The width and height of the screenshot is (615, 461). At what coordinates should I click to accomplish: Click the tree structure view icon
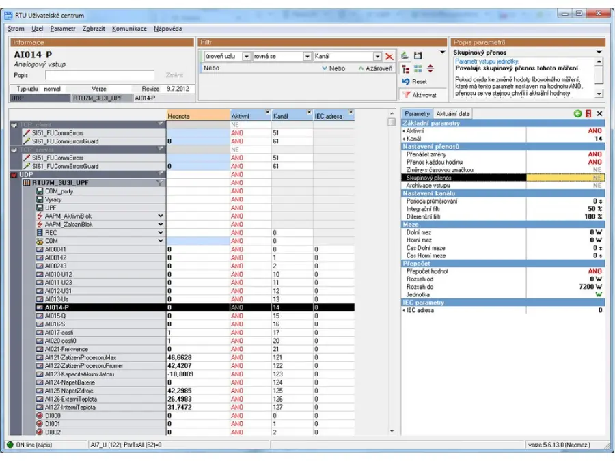(406, 68)
